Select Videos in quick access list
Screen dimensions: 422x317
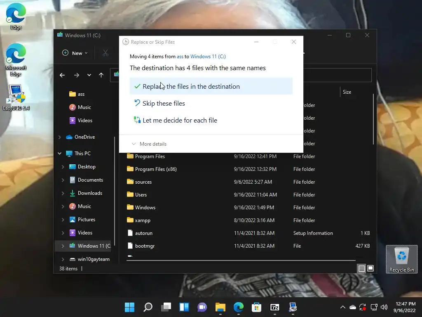(81, 121)
